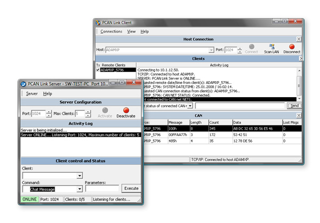The height and width of the screenshot is (223, 320).
Task: Click status bar text 'TCP/IP: Connected to host ADAMXP.'
Action: (220, 160)
